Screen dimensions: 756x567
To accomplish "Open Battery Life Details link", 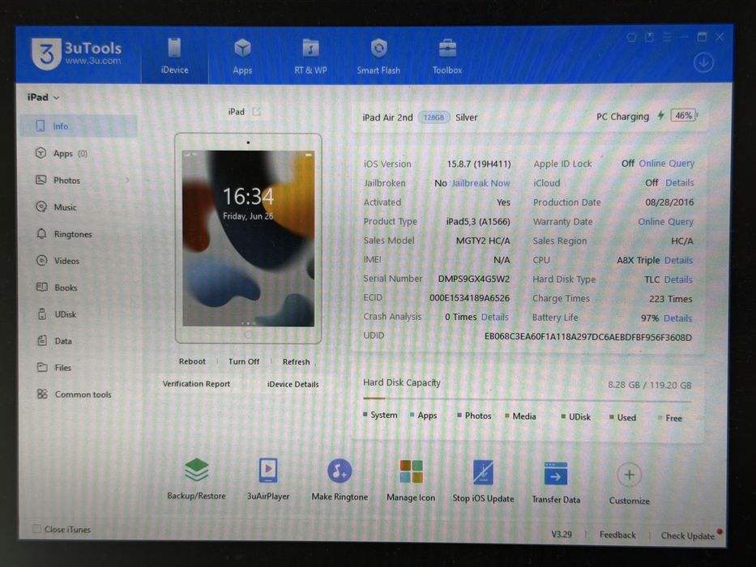I will pyautogui.click(x=677, y=318).
